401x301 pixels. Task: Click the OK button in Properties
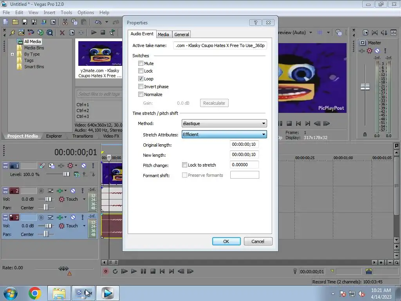click(x=226, y=241)
